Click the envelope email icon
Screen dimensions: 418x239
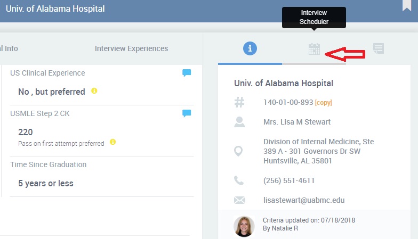(x=239, y=200)
